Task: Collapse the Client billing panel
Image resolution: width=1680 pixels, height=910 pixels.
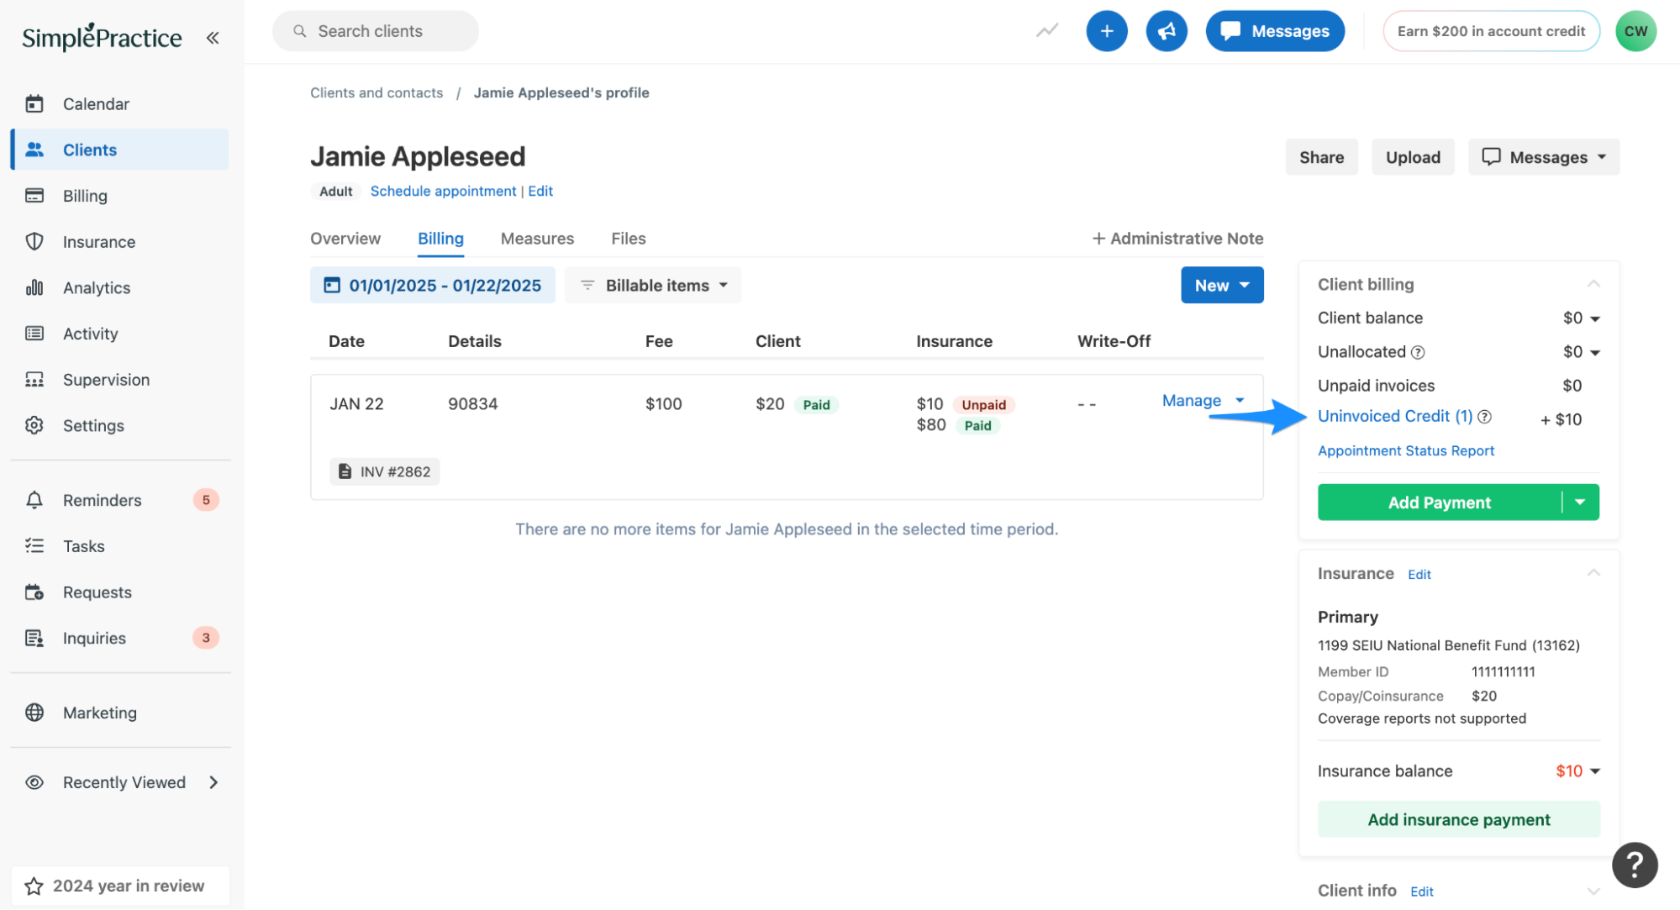Action: [1593, 284]
